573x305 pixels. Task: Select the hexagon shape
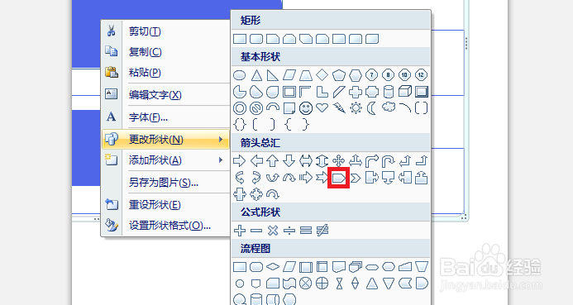[356, 75]
